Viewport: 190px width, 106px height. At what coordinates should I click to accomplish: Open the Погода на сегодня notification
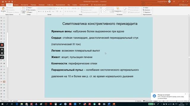pyautogui.click(x=170, y=97)
